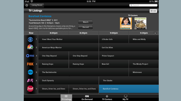Tap the Record button
181x101 pixels.
click(85, 27)
